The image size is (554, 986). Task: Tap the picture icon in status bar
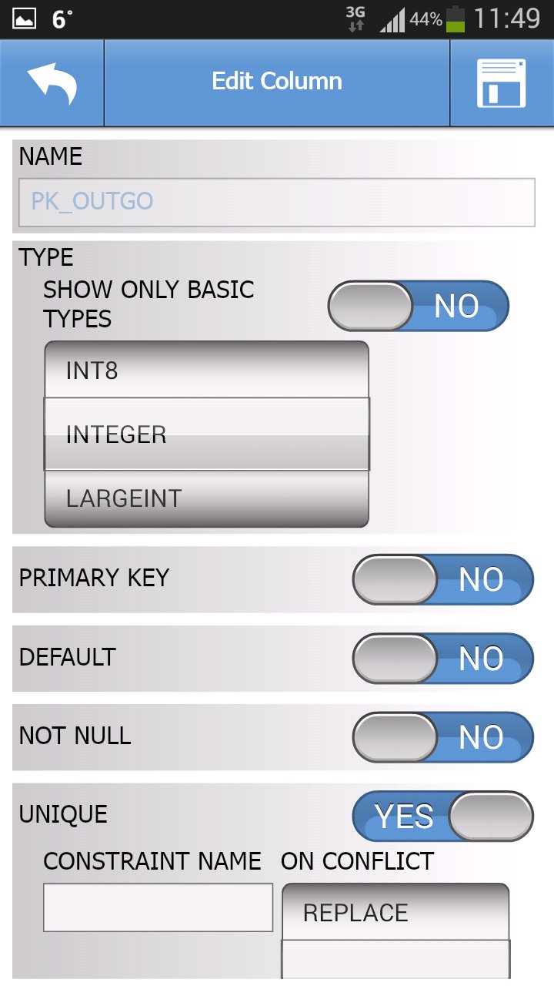pos(24,19)
